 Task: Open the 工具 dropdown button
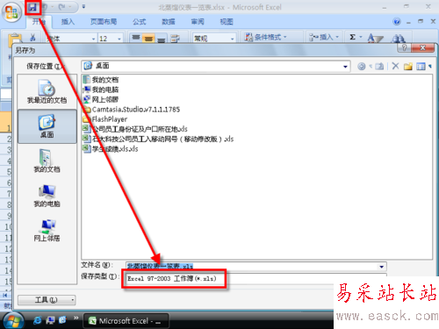(x=47, y=300)
